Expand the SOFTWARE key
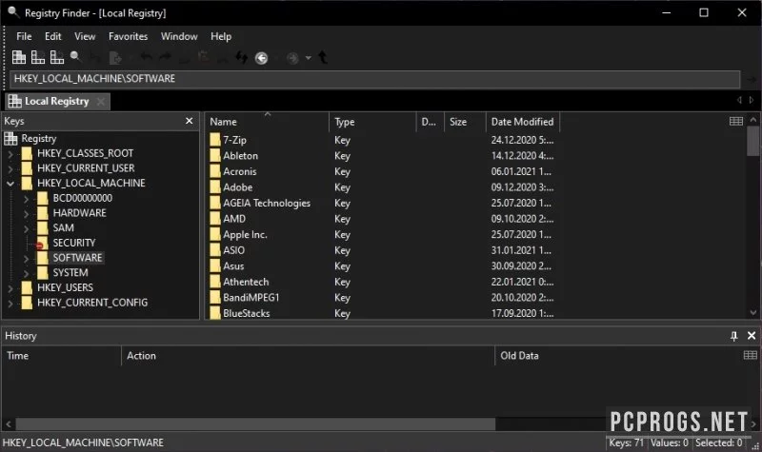 coord(27,258)
